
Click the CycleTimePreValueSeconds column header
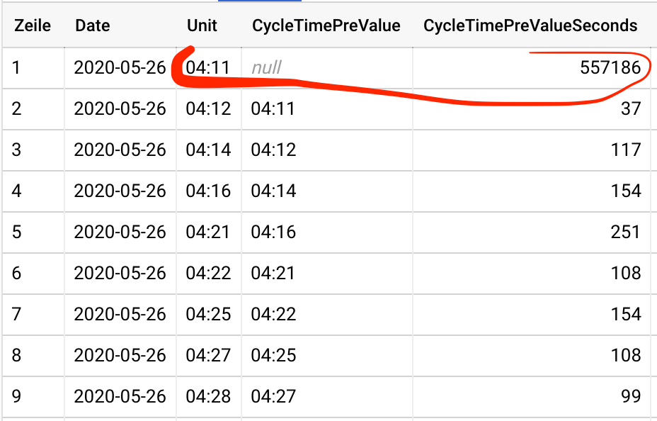[x=530, y=26]
